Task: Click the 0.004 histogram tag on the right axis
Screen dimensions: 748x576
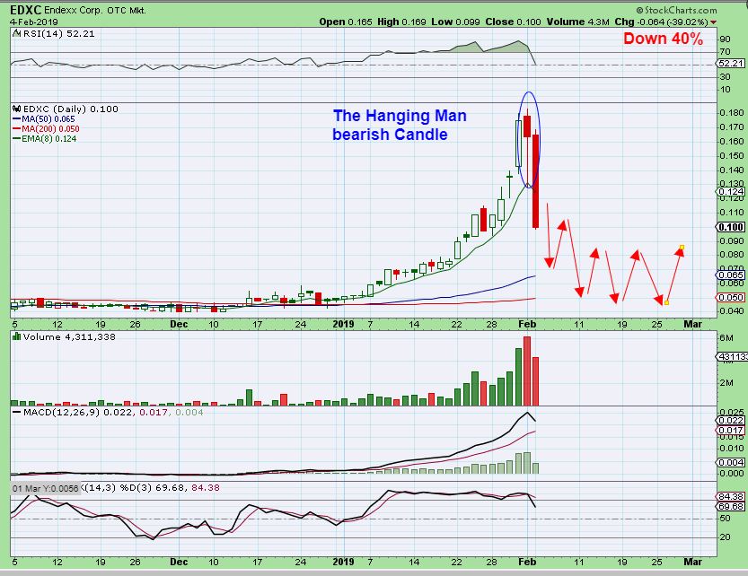Action: (730, 462)
